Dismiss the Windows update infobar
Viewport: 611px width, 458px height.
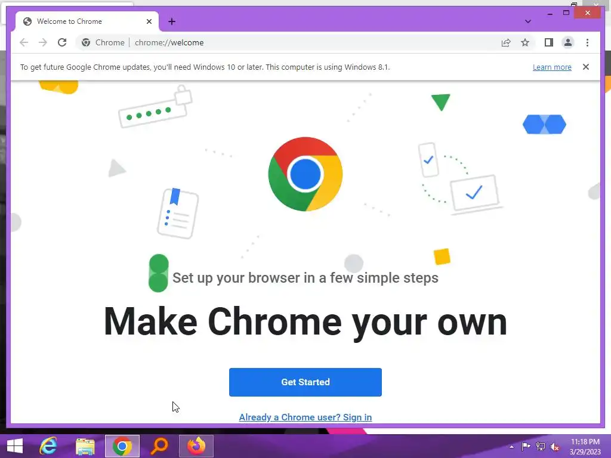click(586, 67)
